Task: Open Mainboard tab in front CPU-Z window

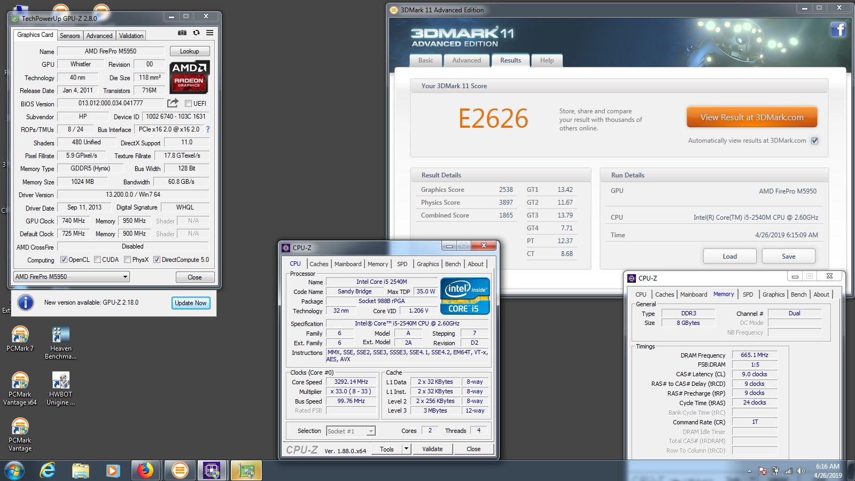Action: coord(348,264)
